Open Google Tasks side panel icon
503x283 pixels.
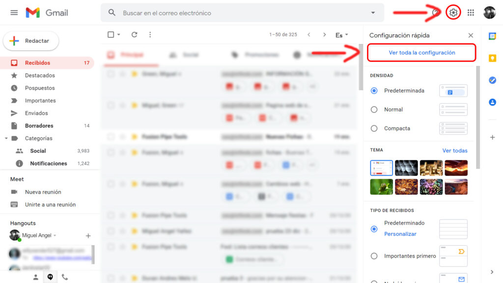(492, 80)
